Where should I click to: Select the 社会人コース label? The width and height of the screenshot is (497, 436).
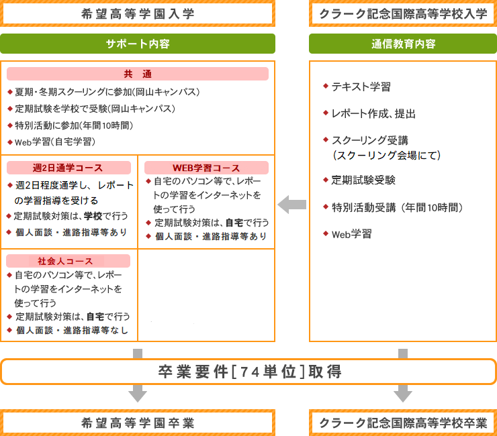(68, 261)
